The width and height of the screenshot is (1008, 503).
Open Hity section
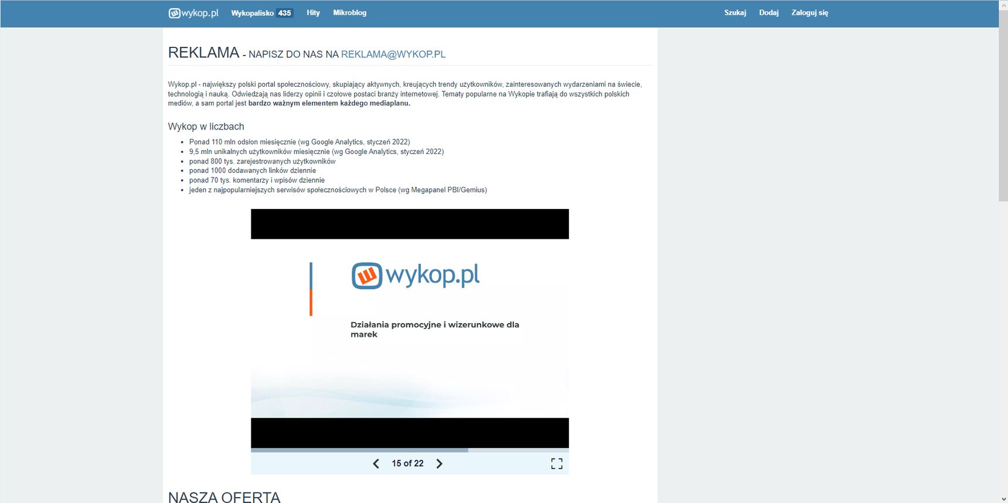pyautogui.click(x=313, y=12)
